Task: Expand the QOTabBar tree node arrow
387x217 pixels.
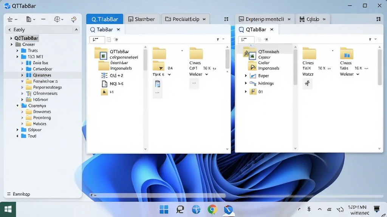Action: [x=11, y=38]
